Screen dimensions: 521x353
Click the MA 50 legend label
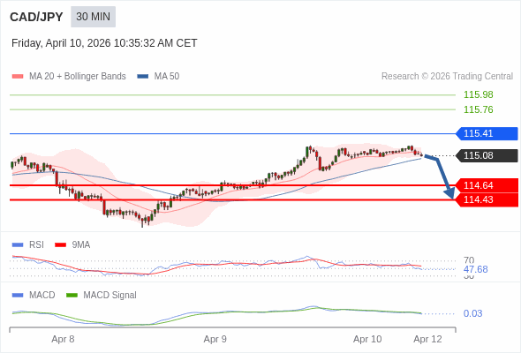coord(167,77)
